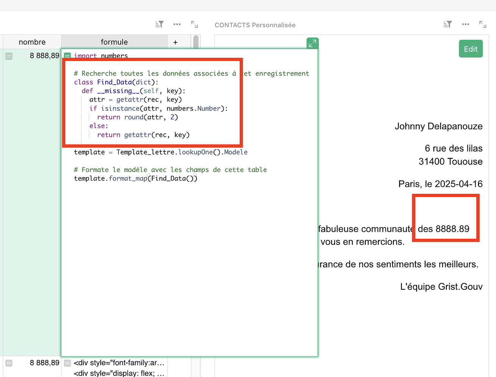The height and width of the screenshot is (377, 496).
Task: Open sort and filter for table widget
Action: coord(159,24)
